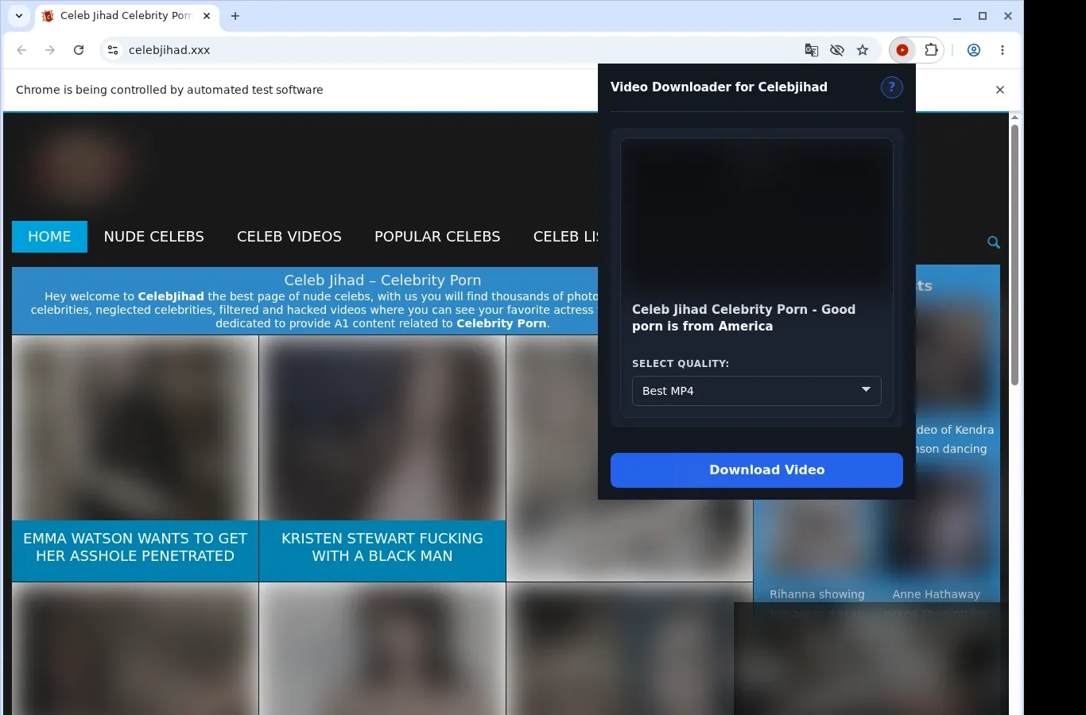Click the 'Video Downloader for Celebjihad' popup title
1086x715 pixels.
click(719, 87)
